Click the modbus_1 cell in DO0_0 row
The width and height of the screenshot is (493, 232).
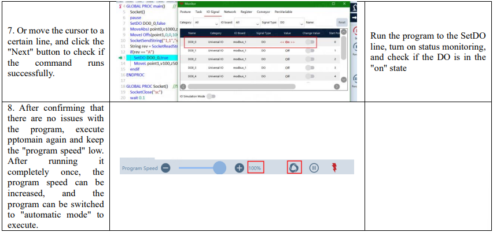[240, 42]
